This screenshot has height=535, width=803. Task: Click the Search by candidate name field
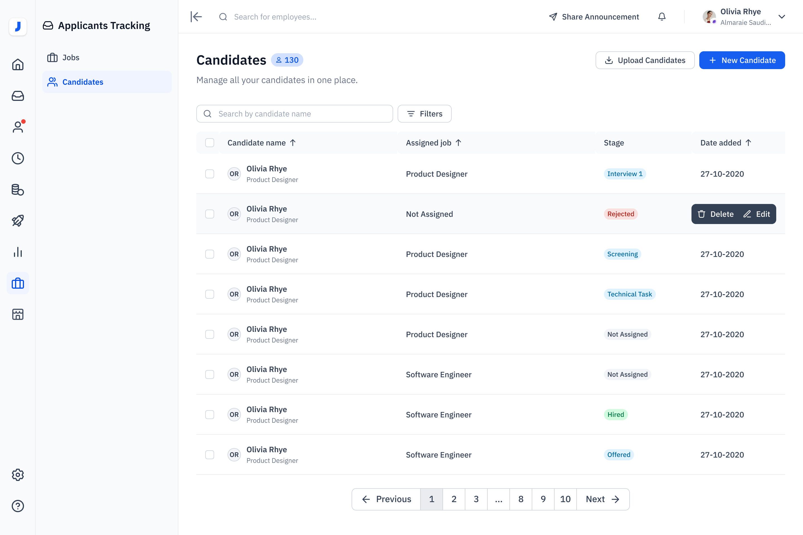(x=294, y=114)
